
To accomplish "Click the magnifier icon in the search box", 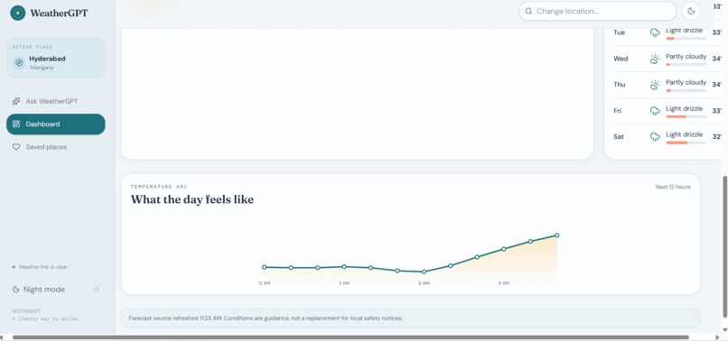I will click(x=528, y=11).
